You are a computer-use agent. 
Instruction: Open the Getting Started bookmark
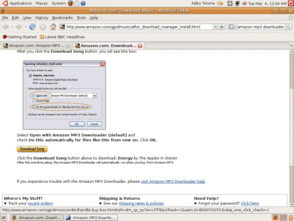[20, 37]
